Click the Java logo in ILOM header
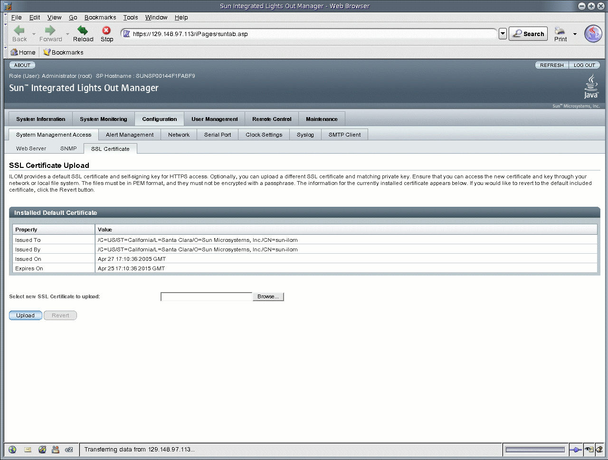Screen dimensions: 608x460 (591, 87)
